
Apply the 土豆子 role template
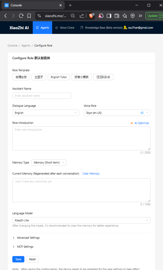click(39, 77)
